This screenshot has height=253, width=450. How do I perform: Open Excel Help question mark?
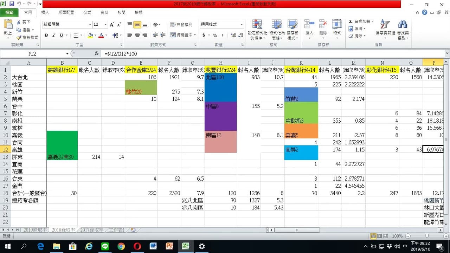tap(425, 13)
